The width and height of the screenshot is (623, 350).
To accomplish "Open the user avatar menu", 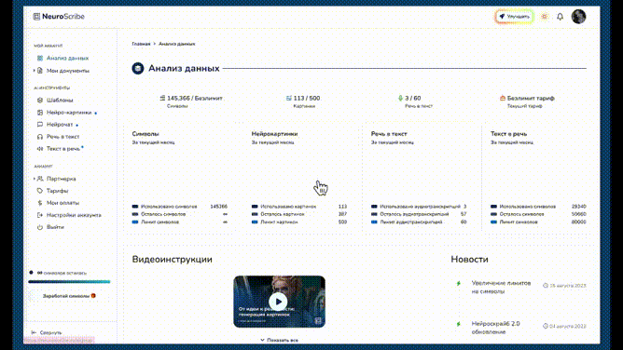I will tap(578, 17).
